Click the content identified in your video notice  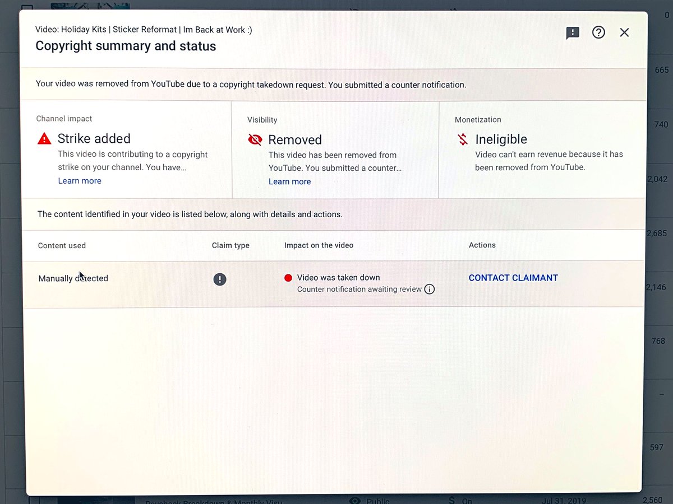tap(190, 214)
